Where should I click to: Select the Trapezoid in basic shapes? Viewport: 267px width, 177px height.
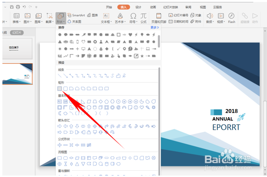tap(95, 101)
